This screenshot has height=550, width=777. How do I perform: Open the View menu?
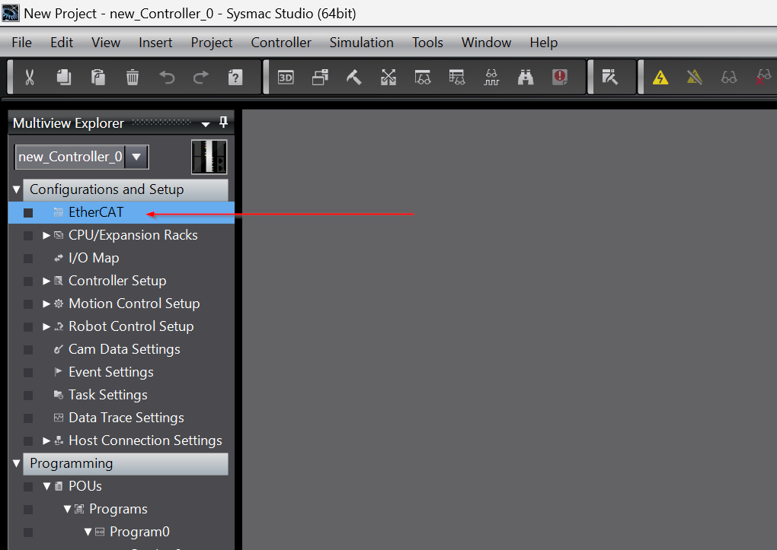tap(106, 43)
